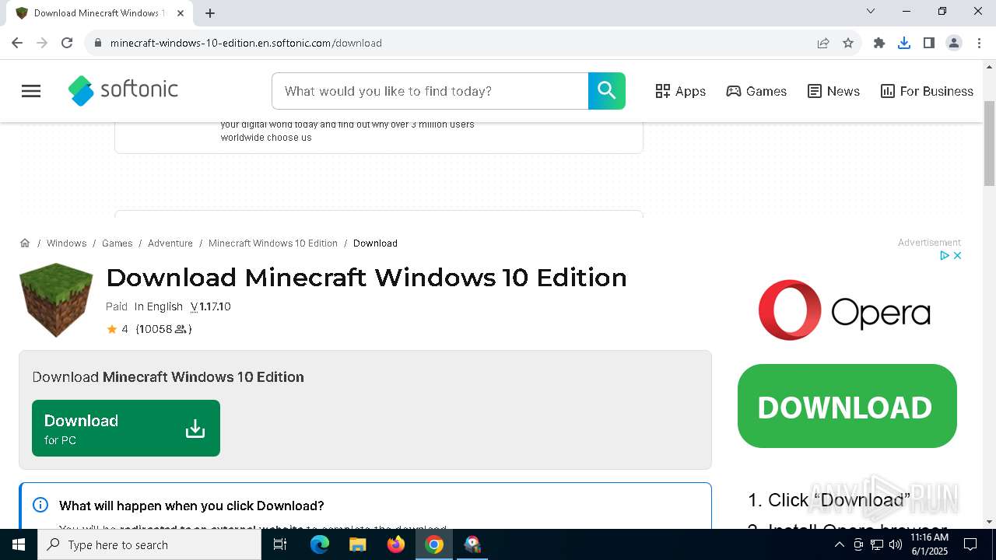The image size is (996, 560).
Task: Open the Softonic hamburger menu
Action: pos(31,91)
